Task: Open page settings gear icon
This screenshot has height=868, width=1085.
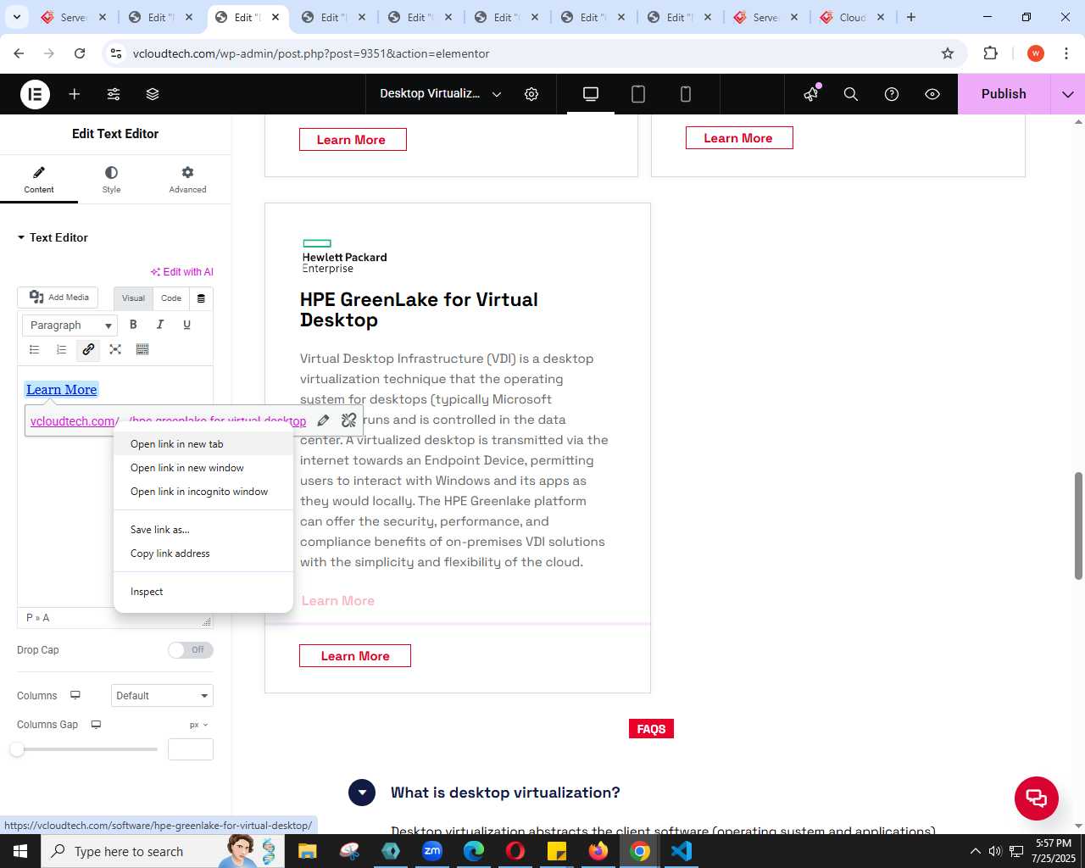Action: (531, 94)
